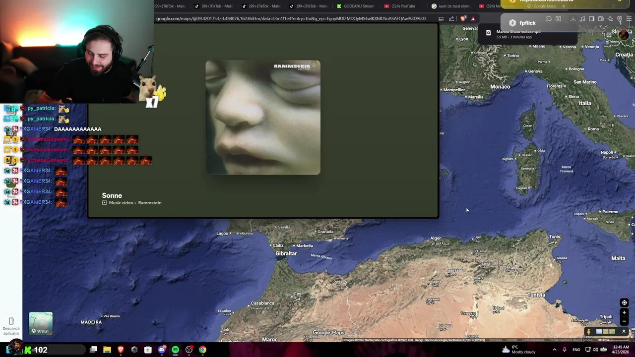Click the microphone tray icon

pyautogui.click(x=564, y=350)
